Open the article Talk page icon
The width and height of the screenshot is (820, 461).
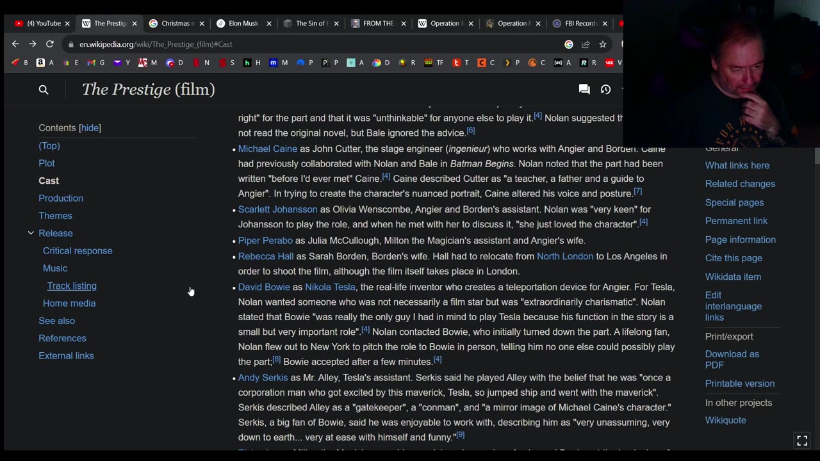584,90
